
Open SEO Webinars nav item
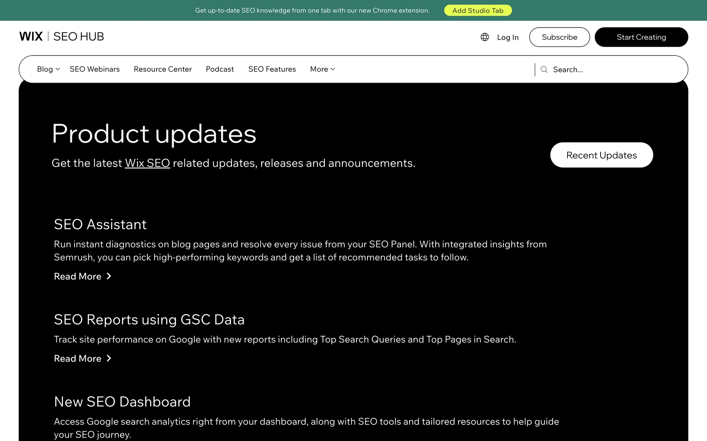[95, 69]
